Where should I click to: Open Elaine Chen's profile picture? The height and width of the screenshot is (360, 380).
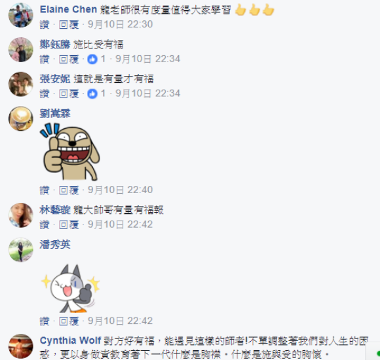(20, 15)
